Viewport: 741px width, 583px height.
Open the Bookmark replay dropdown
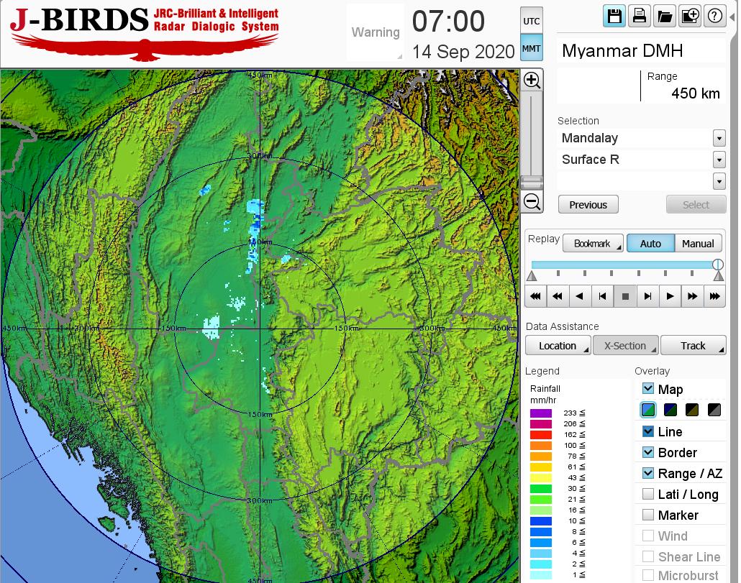[x=593, y=244]
